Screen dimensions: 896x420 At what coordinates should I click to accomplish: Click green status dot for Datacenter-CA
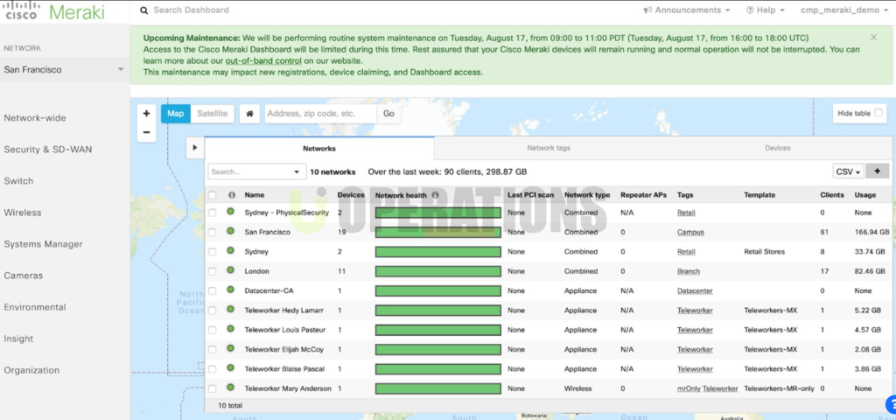coord(230,290)
